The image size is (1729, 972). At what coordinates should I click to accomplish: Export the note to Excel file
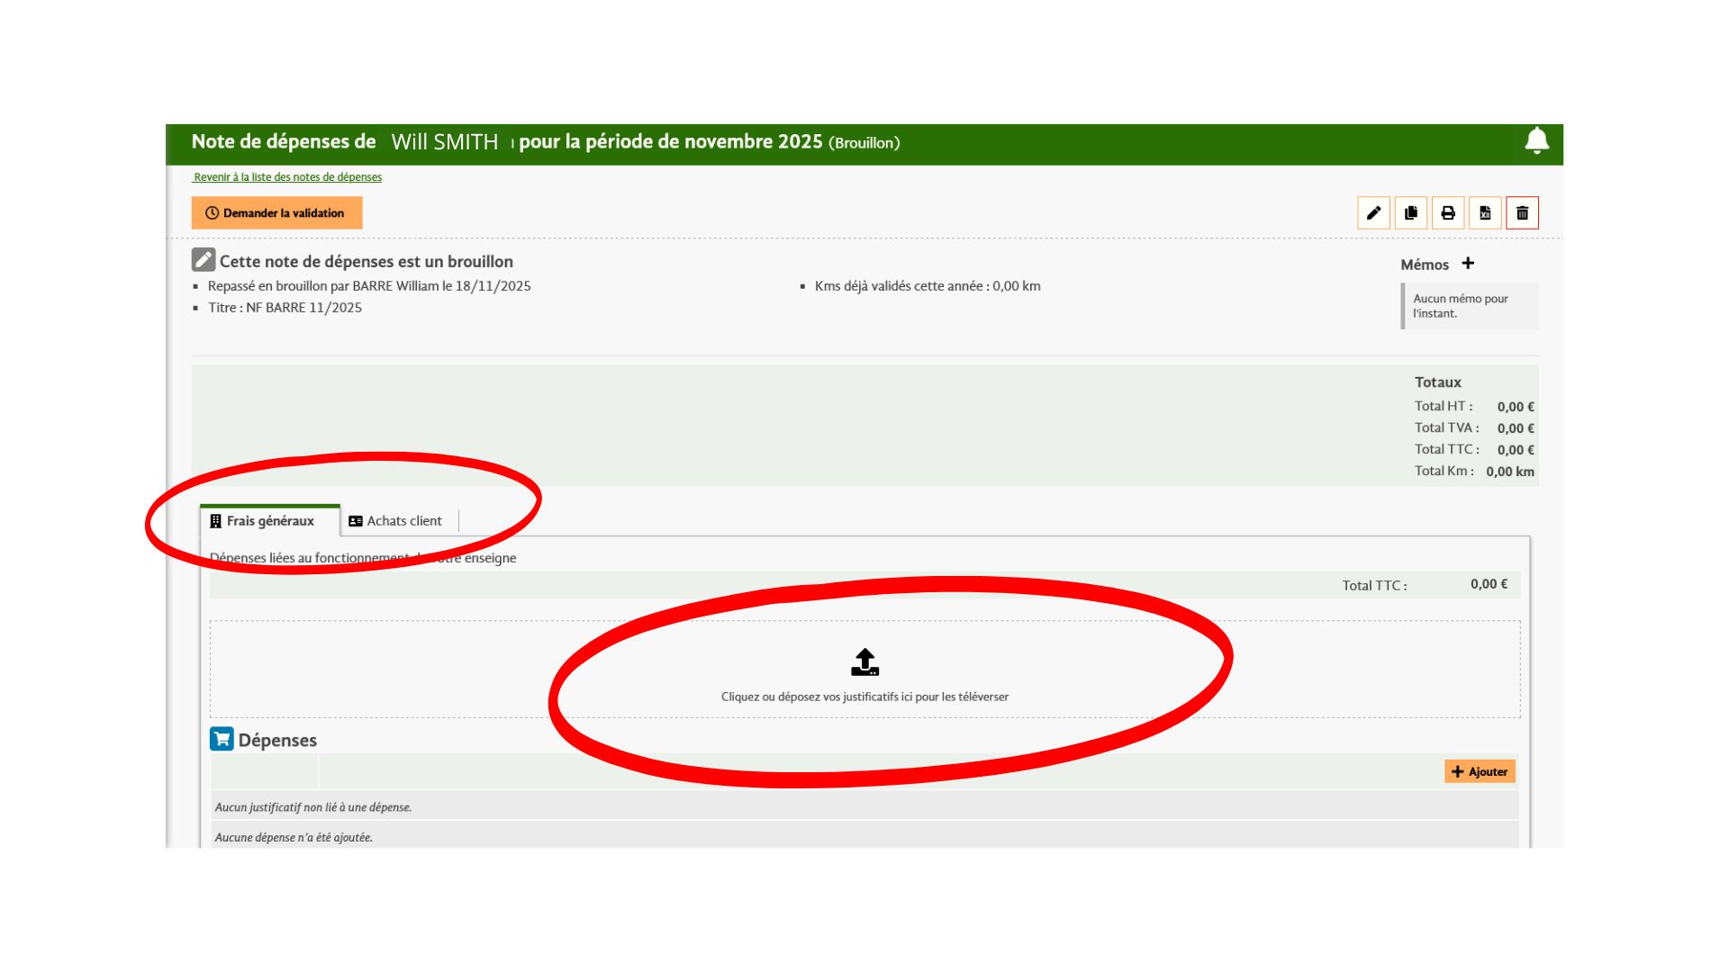pos(1485,213)
